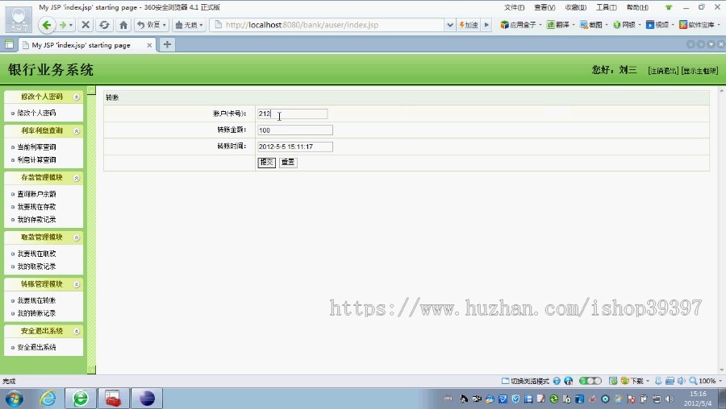Open the 视频 video tool
Viewport: 726px width, 409px height.
point(660,25)
